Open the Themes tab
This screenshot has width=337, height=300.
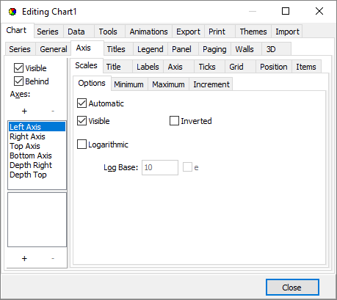253,32
